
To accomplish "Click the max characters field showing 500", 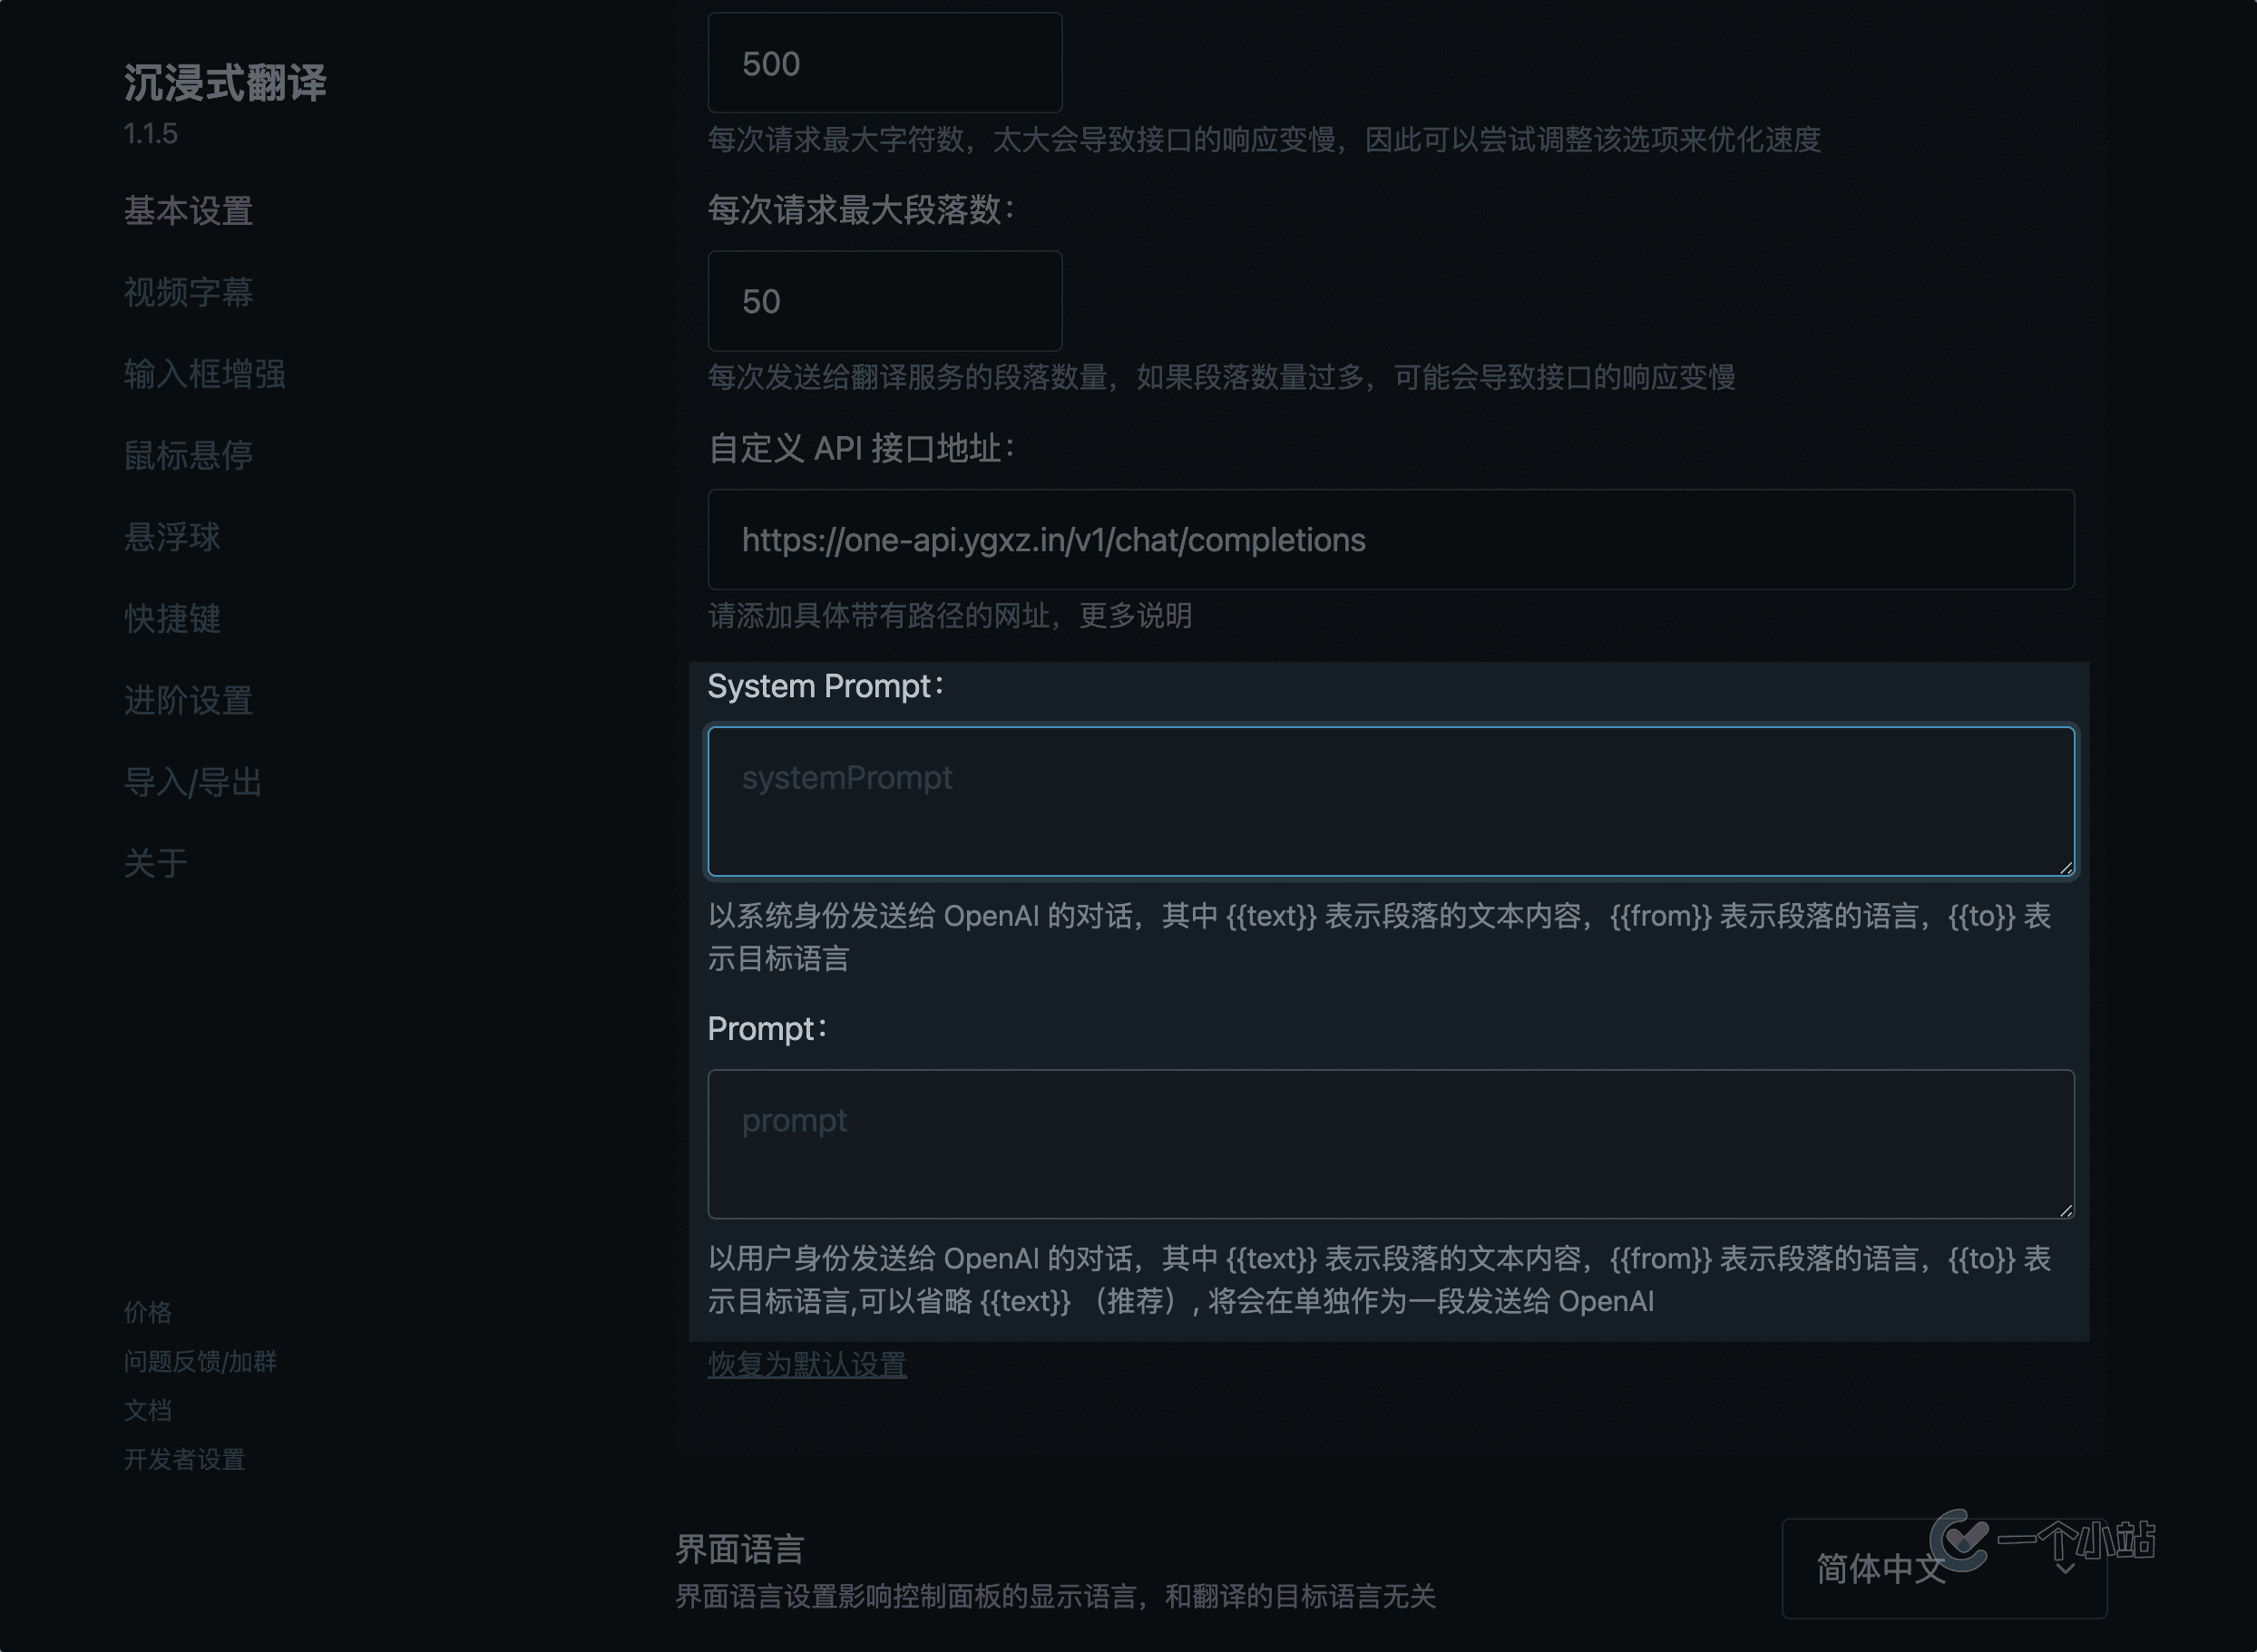I will pyautogui.click(x=884, y=63).
